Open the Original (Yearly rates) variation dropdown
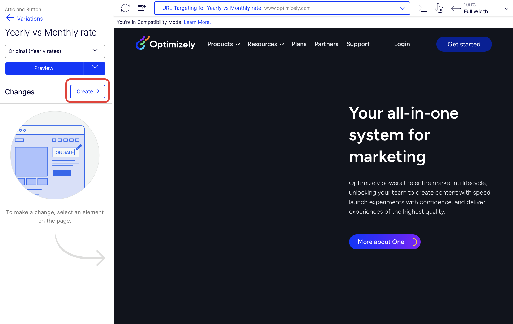This screenshot has height=324, width=513. point(55,51)
